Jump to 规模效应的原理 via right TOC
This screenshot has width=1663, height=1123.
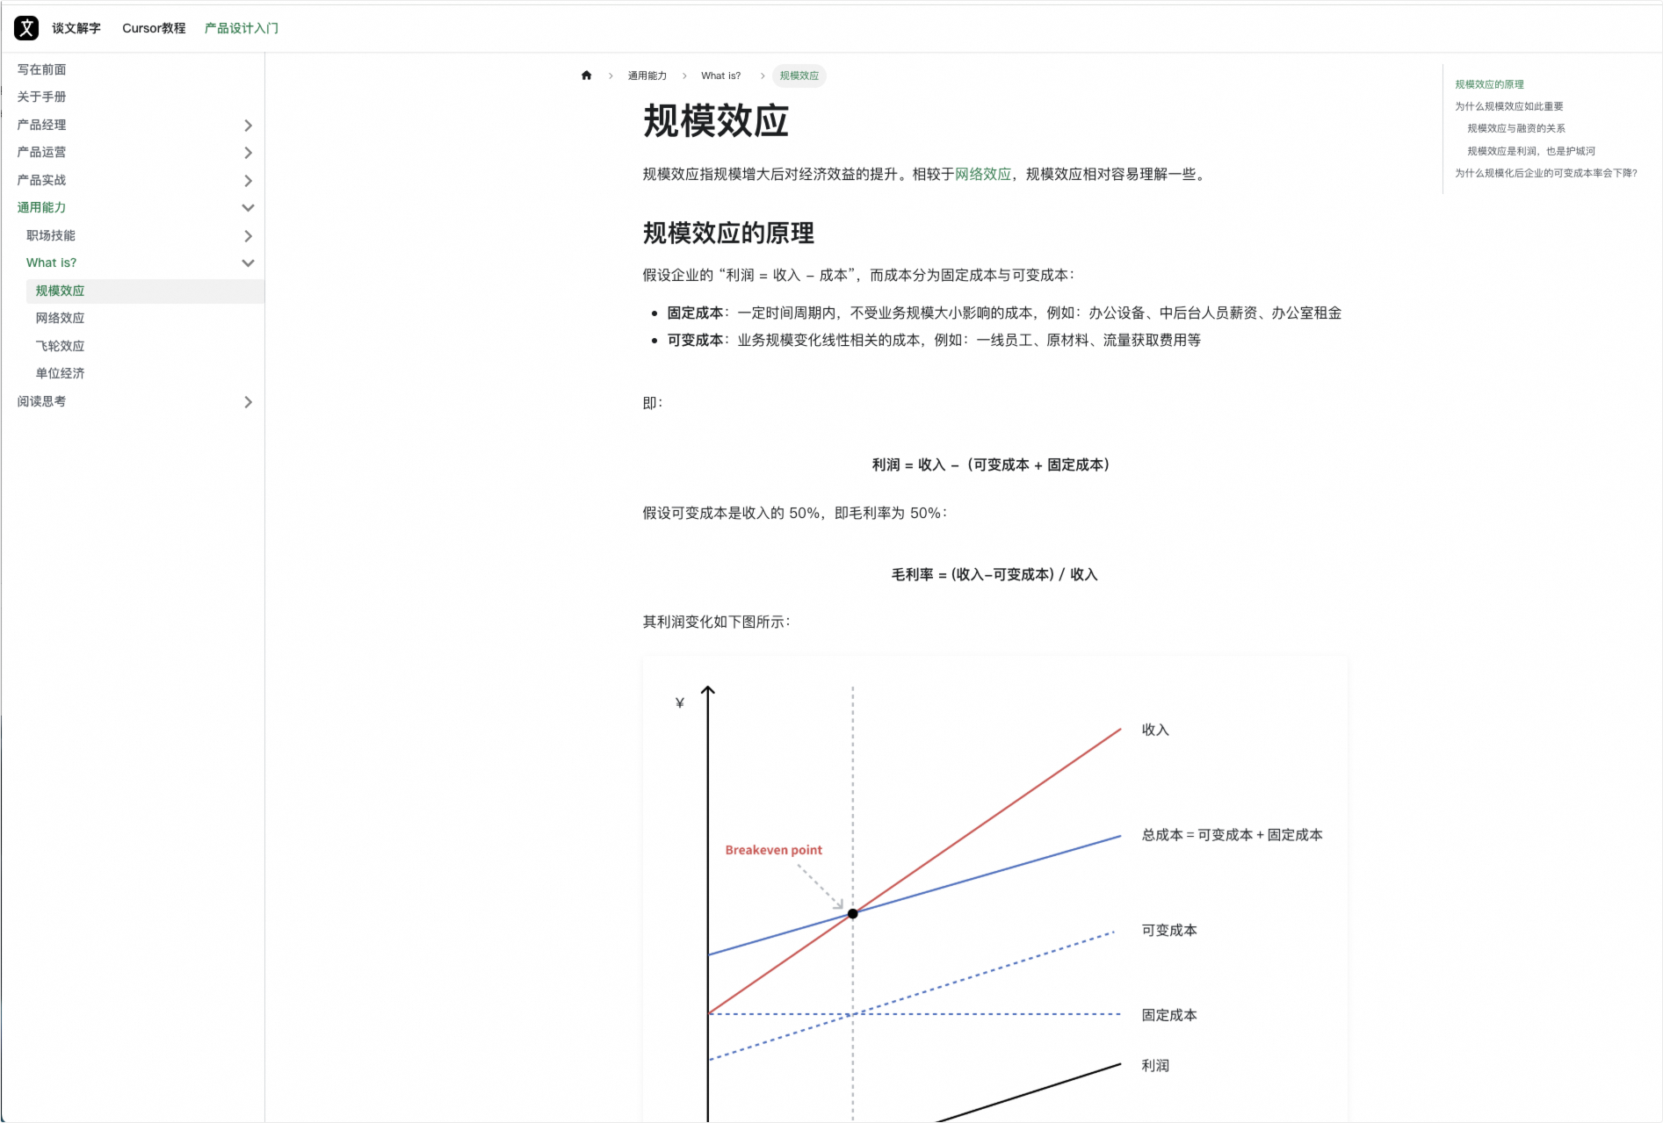[x=1489, y=83]
